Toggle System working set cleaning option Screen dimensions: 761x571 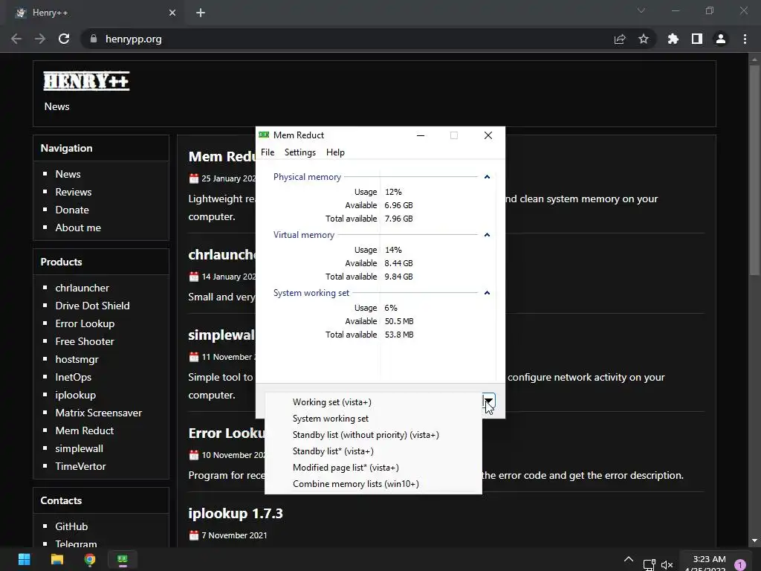coord(373,419)
